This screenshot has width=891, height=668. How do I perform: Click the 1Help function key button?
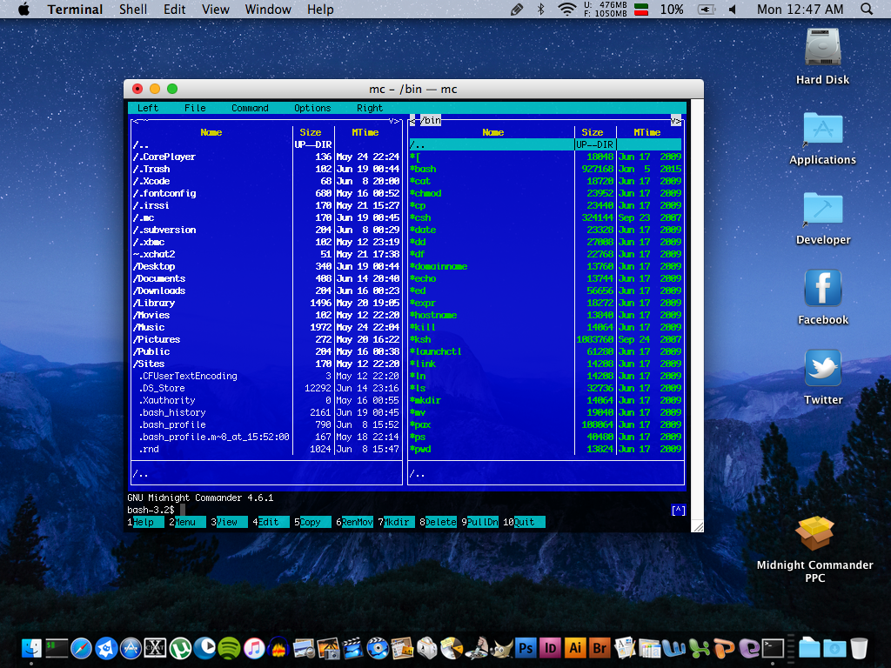(x=145, y=522)
